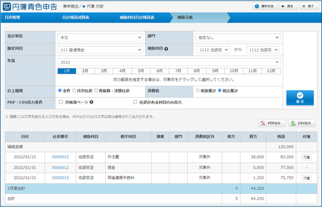322x207 pixels.
Task: Click the 相手科目 column header
Action: (128, 137)
